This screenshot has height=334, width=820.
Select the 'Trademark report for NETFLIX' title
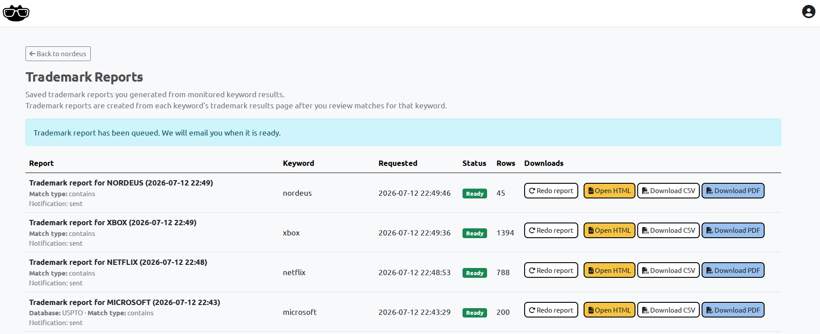[118, 262]
